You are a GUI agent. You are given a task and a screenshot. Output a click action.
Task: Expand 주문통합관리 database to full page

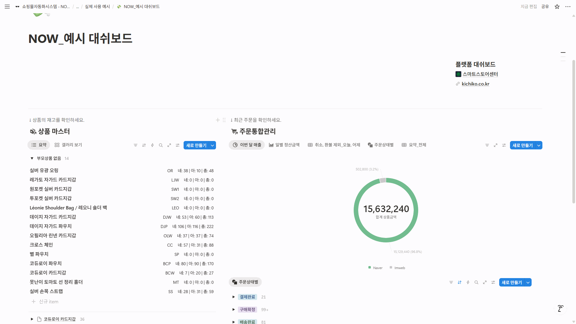[x=496, y=145]
